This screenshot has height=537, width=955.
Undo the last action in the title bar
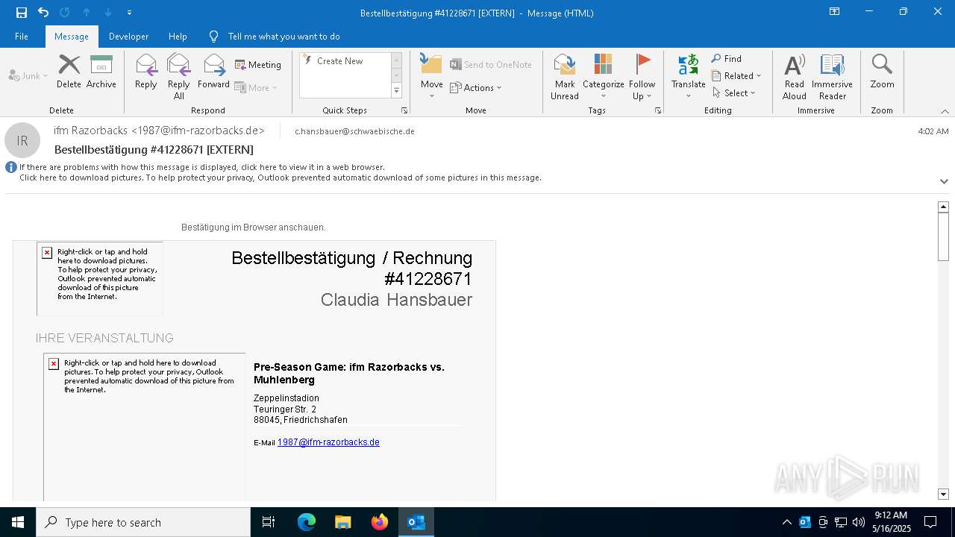43,12
